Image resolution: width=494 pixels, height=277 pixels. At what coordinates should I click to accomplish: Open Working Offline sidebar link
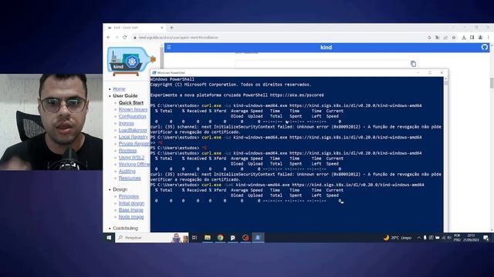[x=134, y=165]
